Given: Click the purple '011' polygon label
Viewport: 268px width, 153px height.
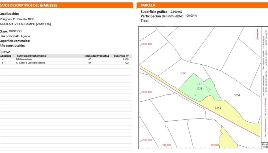Looking at the screenshot, I should pos(199,84).
